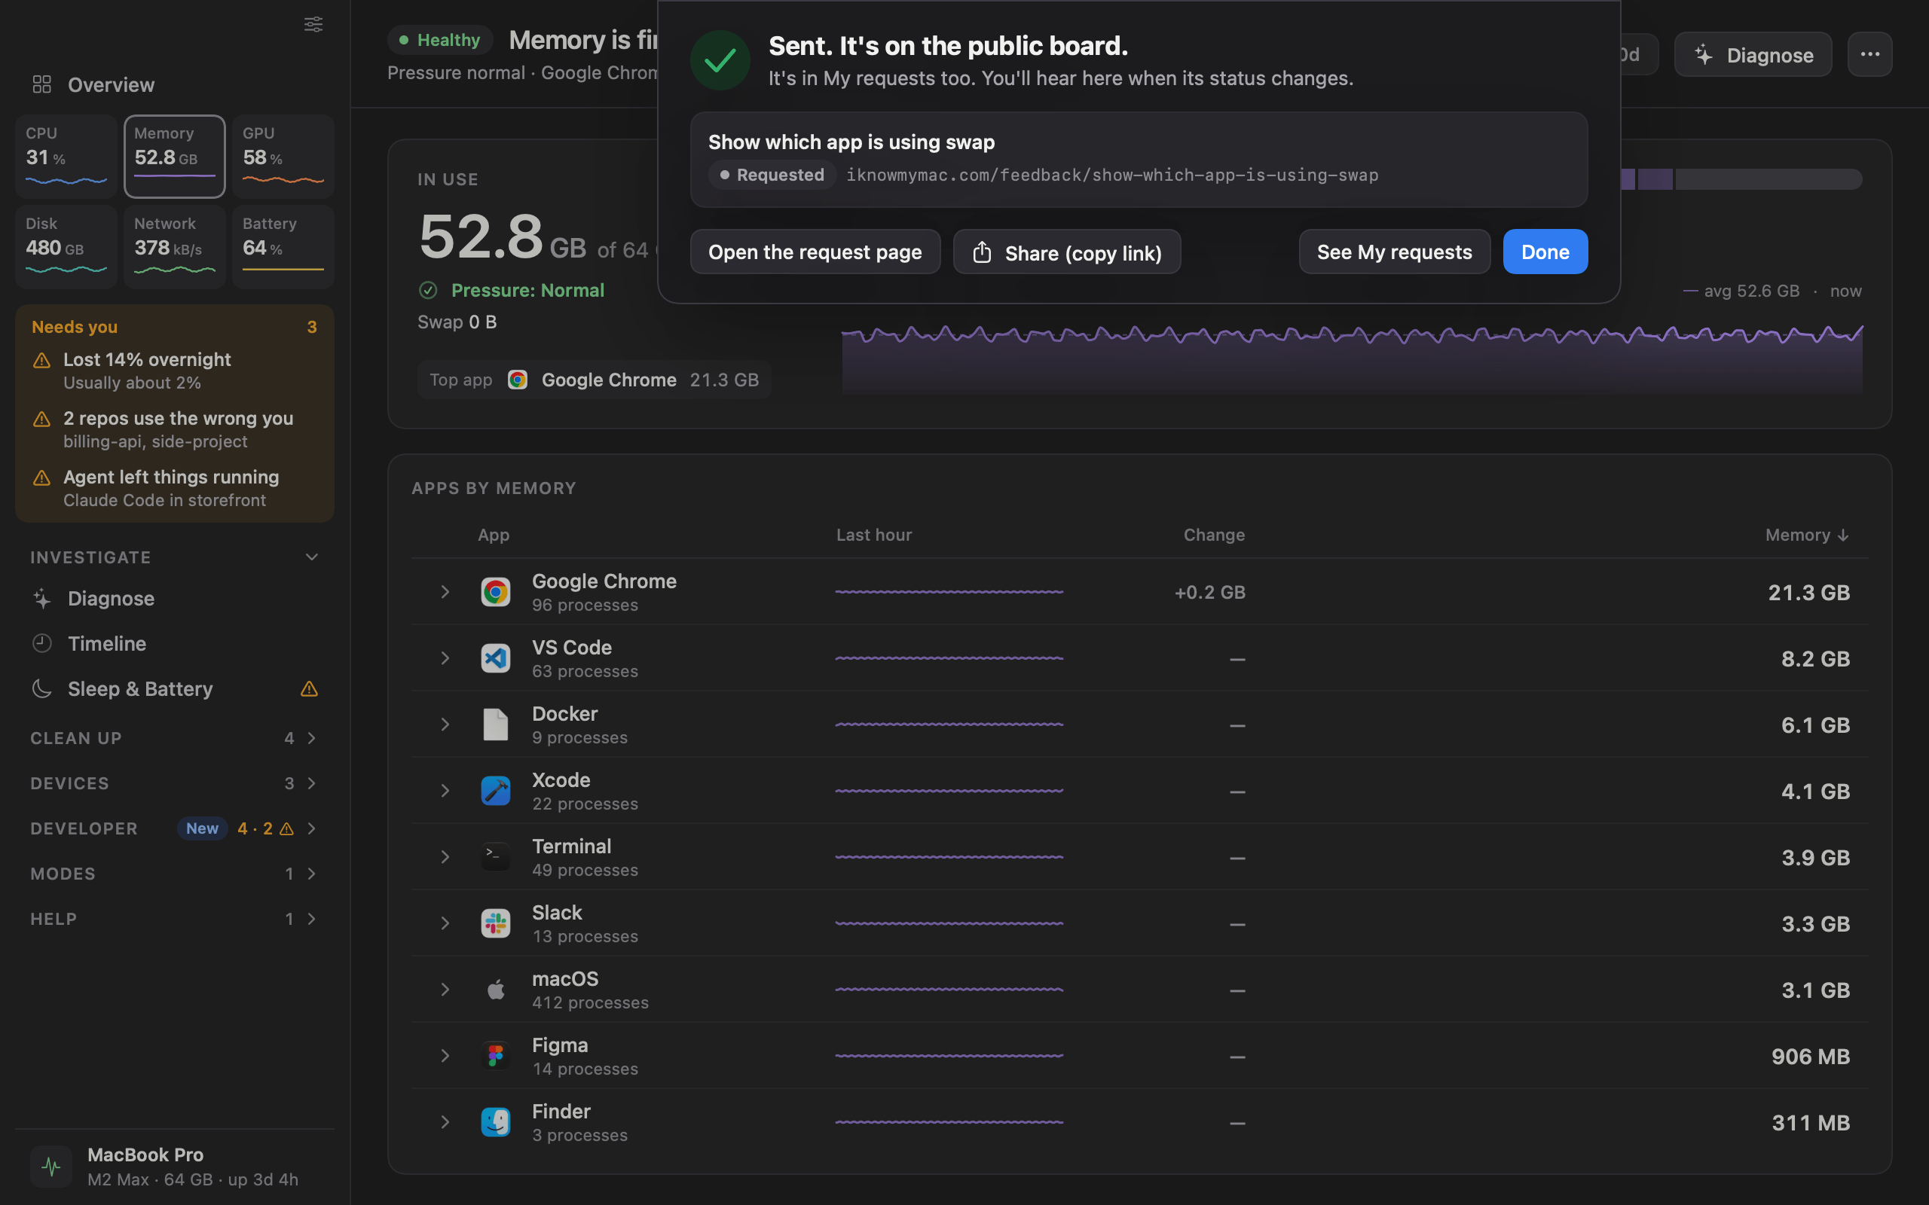Select the CPU metric tile

pyautogui.click(x=66, y=156)
